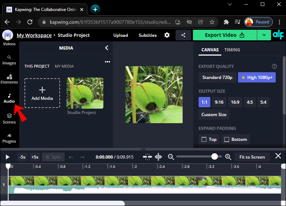Expand Export Video dropdown arrow
This screenshot has height=206, width=286.
point(264,35)
